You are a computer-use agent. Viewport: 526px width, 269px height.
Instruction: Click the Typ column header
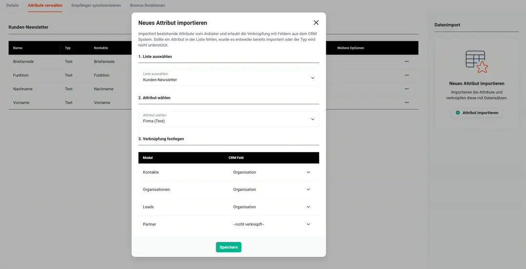(x=68, y=48)
